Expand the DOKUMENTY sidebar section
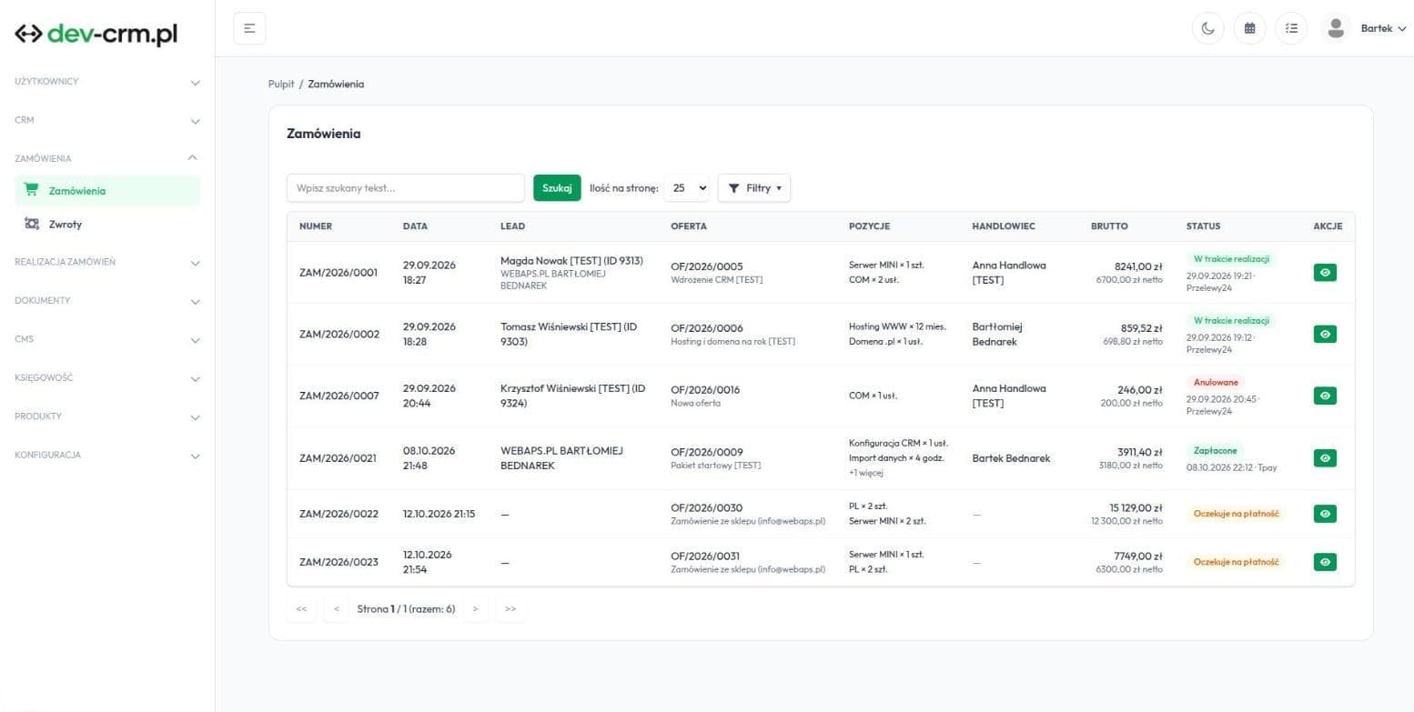The width and height of the screenshot is (1414, 712). click(x=107, y=300)
